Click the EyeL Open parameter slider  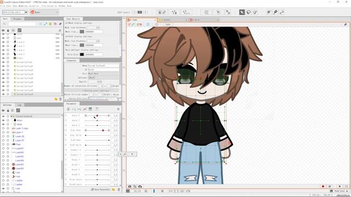tap(97, 130)
